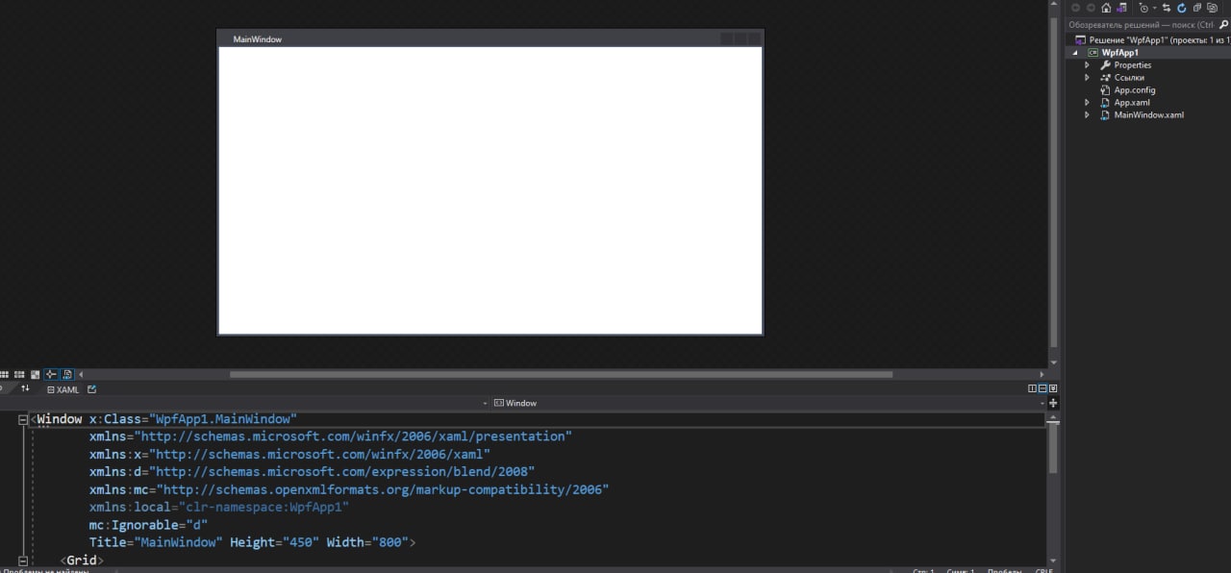Click the XAML editor vertical scrollbar up arrow
Image resolution: width=1231 pixels, height=573 pixels.
pos(1053,417)
